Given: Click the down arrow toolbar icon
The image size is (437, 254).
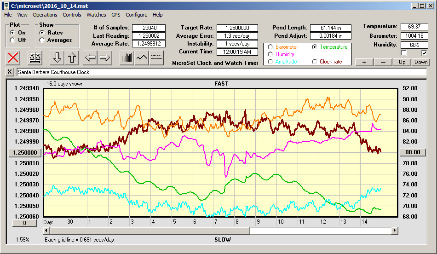Looking at the screenshot, I should [57, 58].
